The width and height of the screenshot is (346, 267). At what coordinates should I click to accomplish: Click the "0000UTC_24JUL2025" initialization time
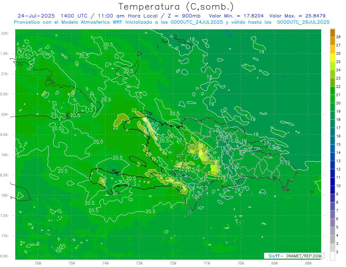coord(196,22)
